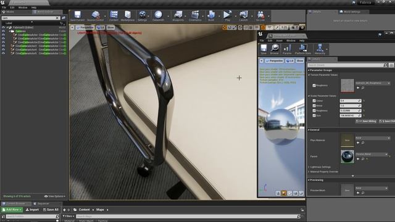
Task: Click Platform Stats icon in material editor
Action: (x=303, y=49)
